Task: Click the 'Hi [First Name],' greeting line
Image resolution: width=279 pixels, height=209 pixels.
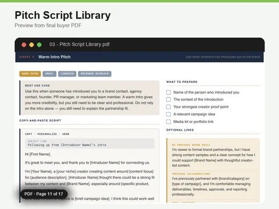Action: point(38,154)
